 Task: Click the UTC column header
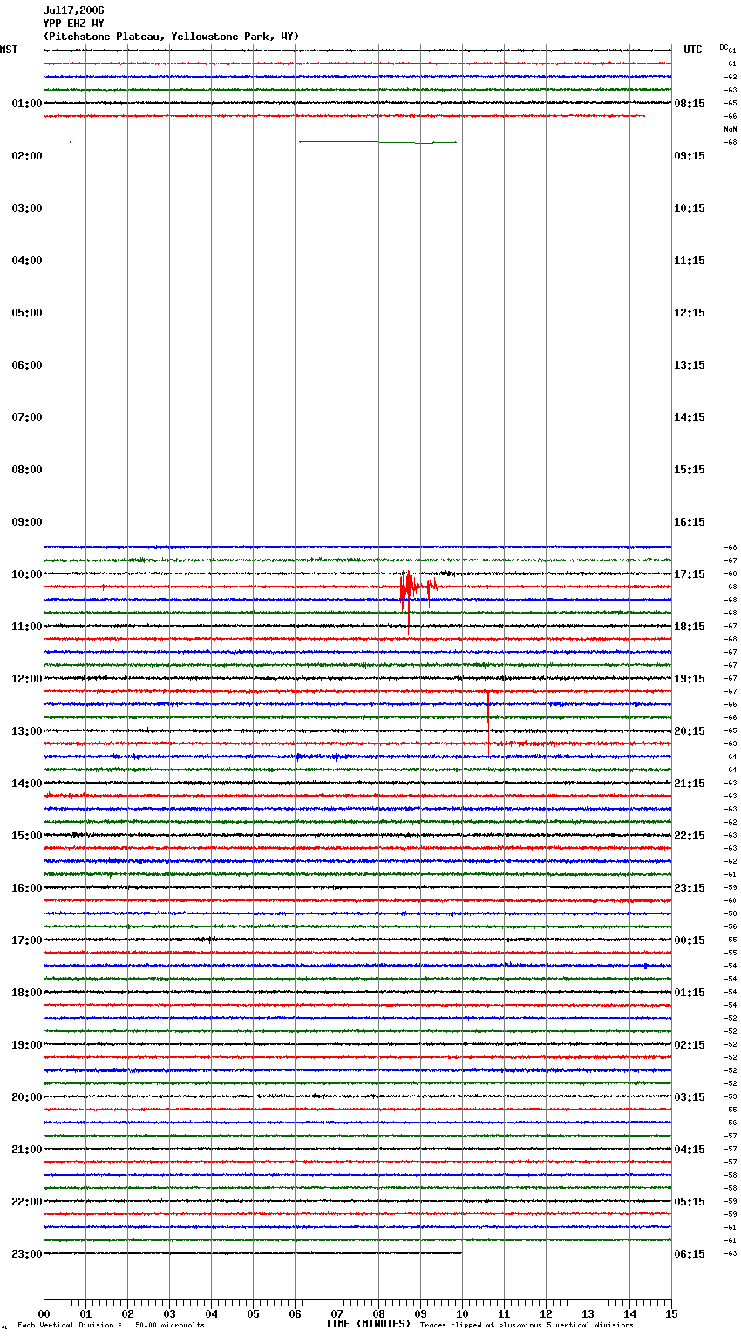click(693, 50)
